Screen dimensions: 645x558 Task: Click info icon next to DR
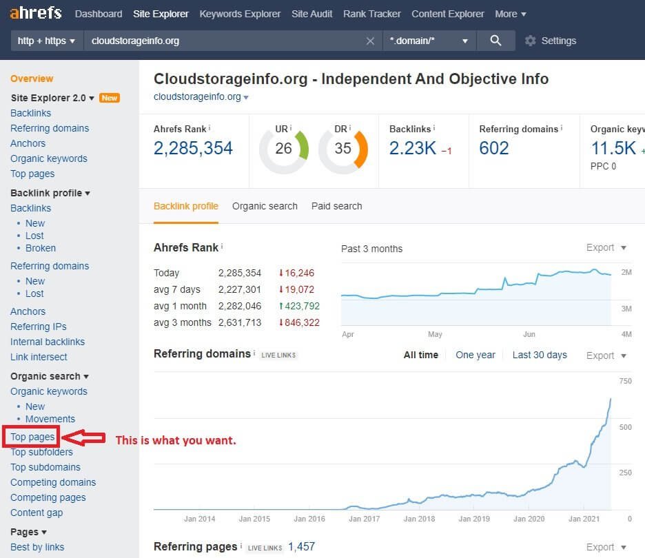click(x=350, y=128)
